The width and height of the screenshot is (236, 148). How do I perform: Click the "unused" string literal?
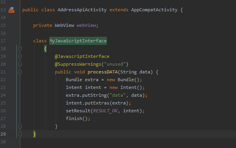click(115, 64)
